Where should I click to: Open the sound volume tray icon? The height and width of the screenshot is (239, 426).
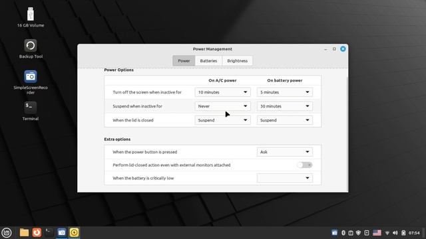point(395,233)
